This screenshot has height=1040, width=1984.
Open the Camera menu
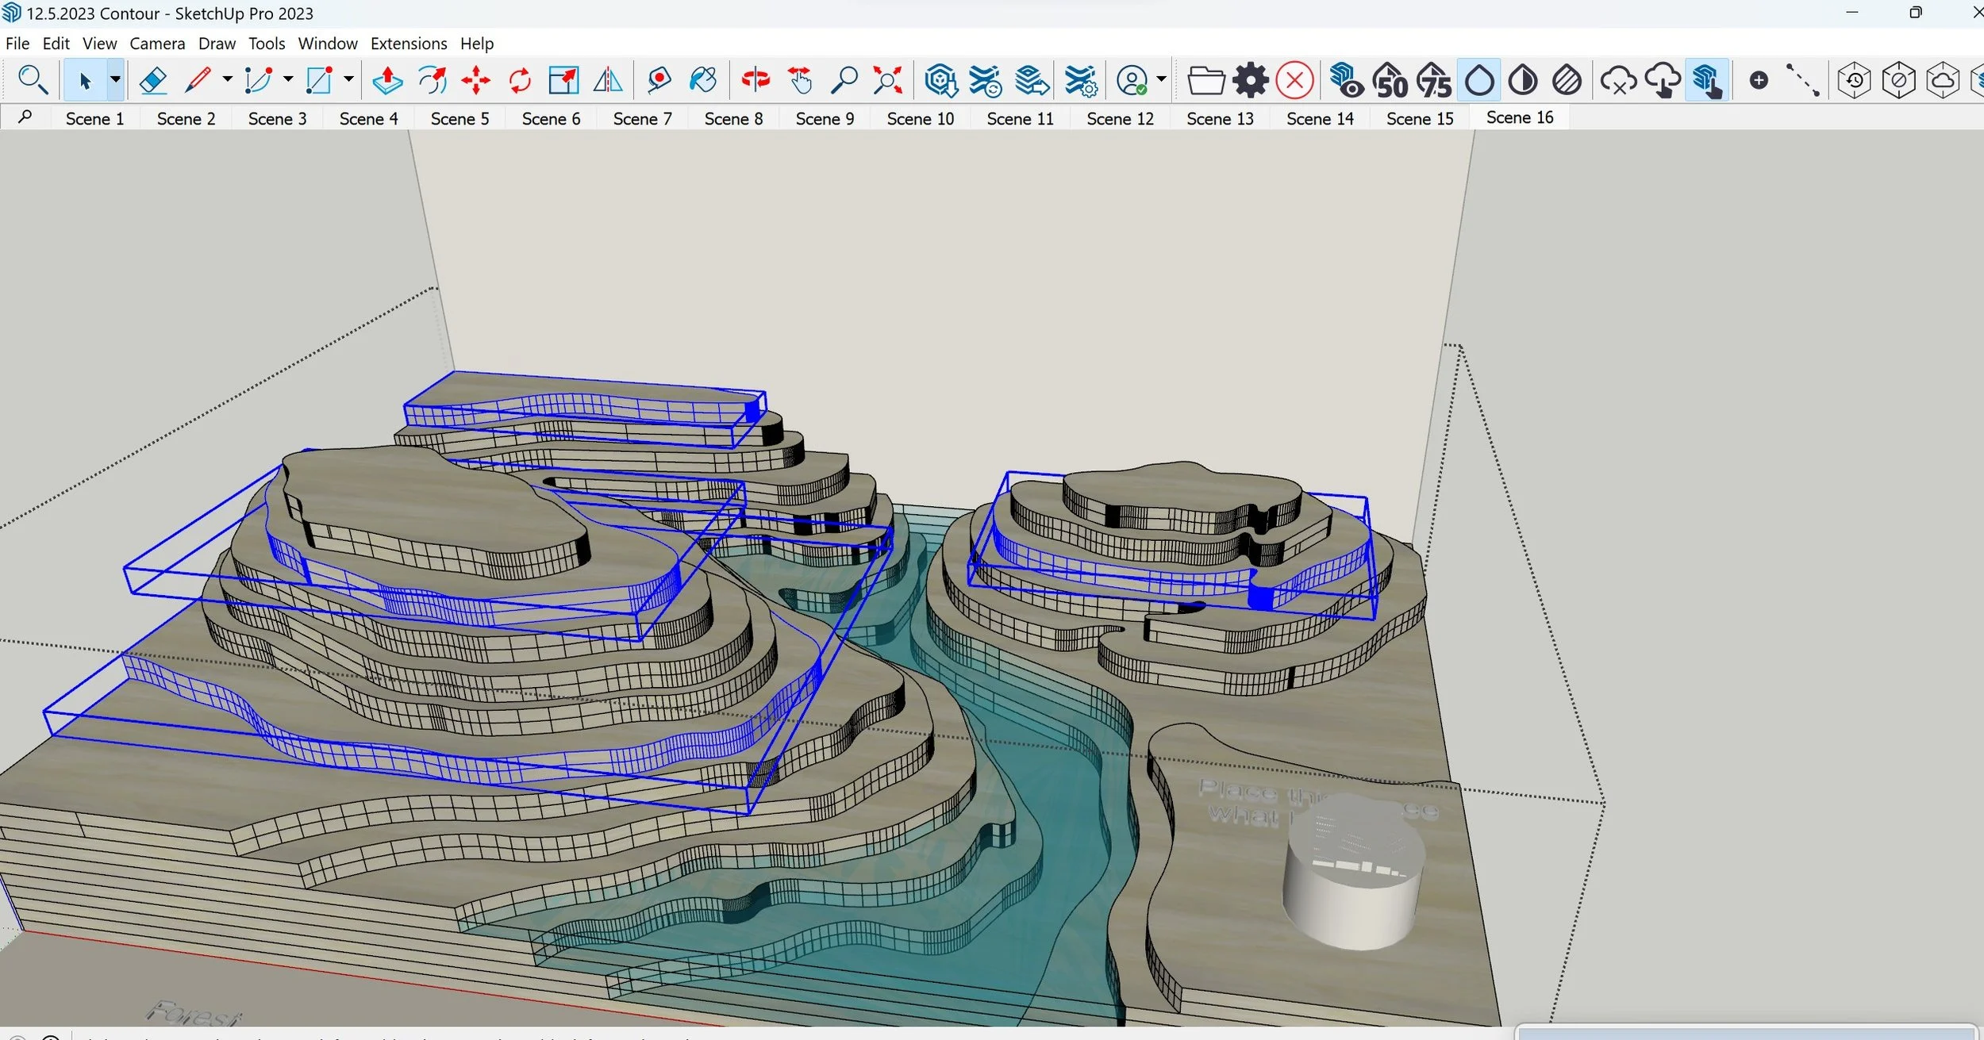coord(157,44)
